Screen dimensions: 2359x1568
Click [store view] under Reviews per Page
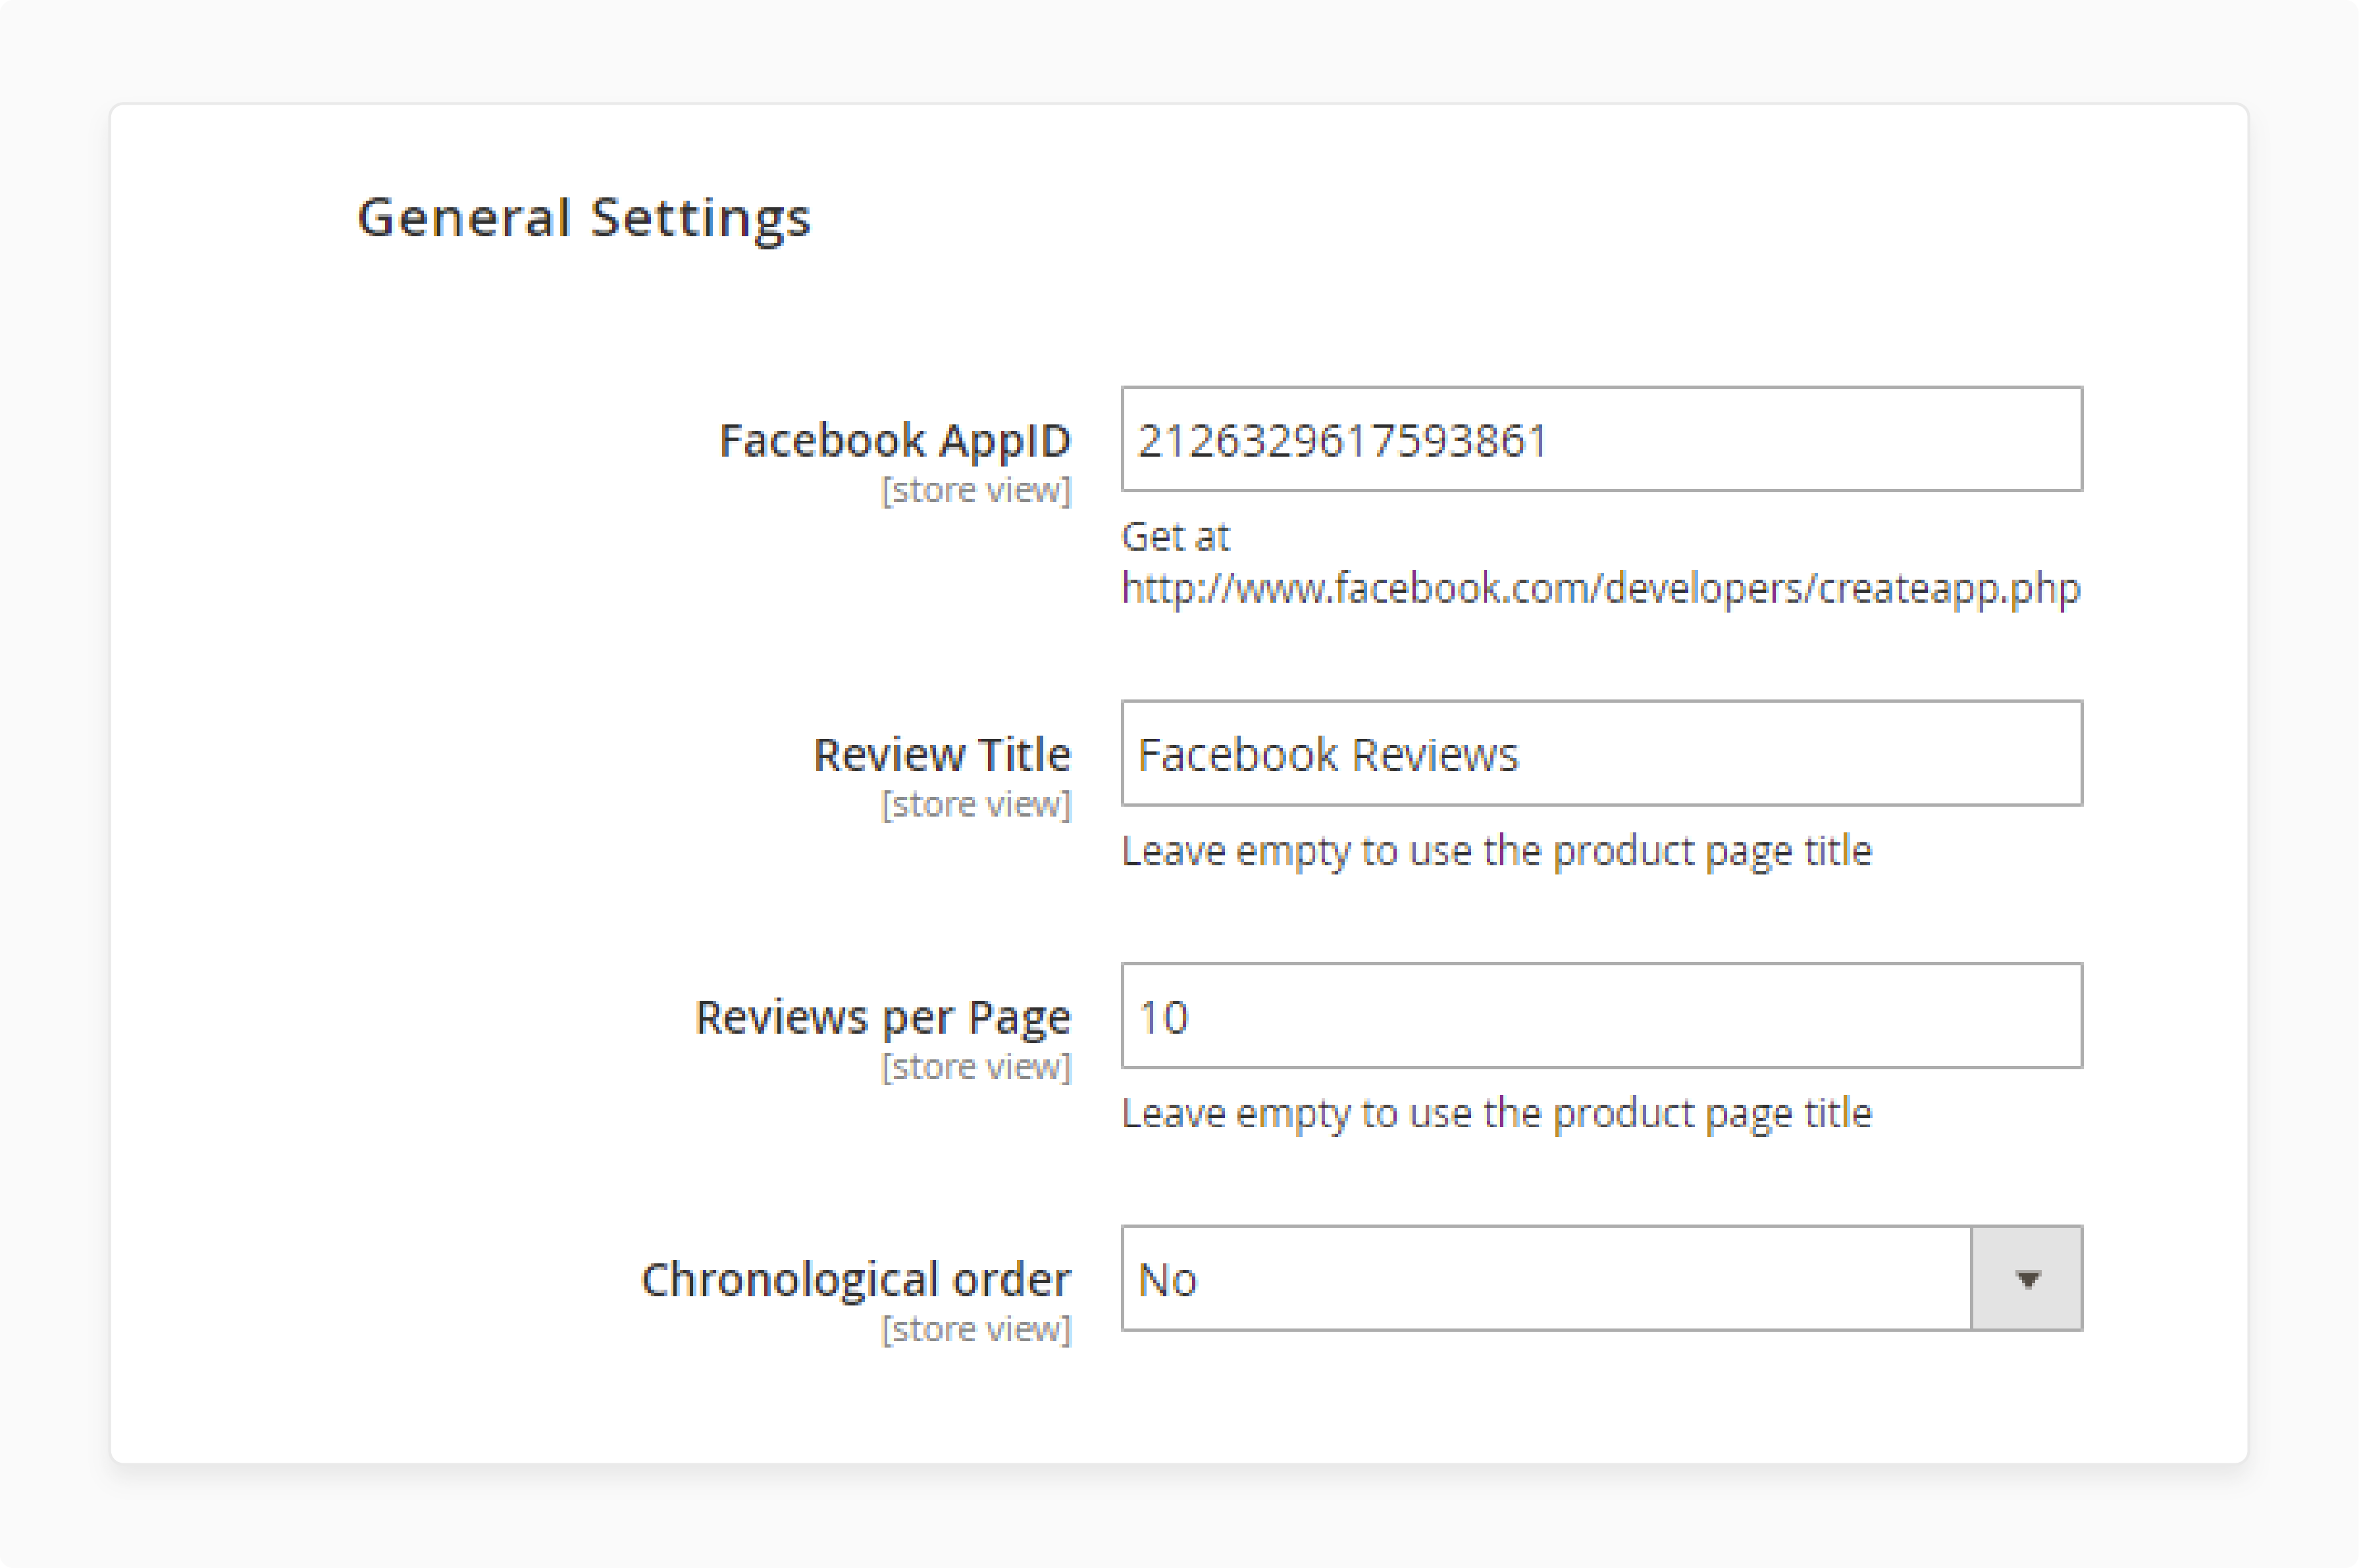click(x=976, y=1067)
